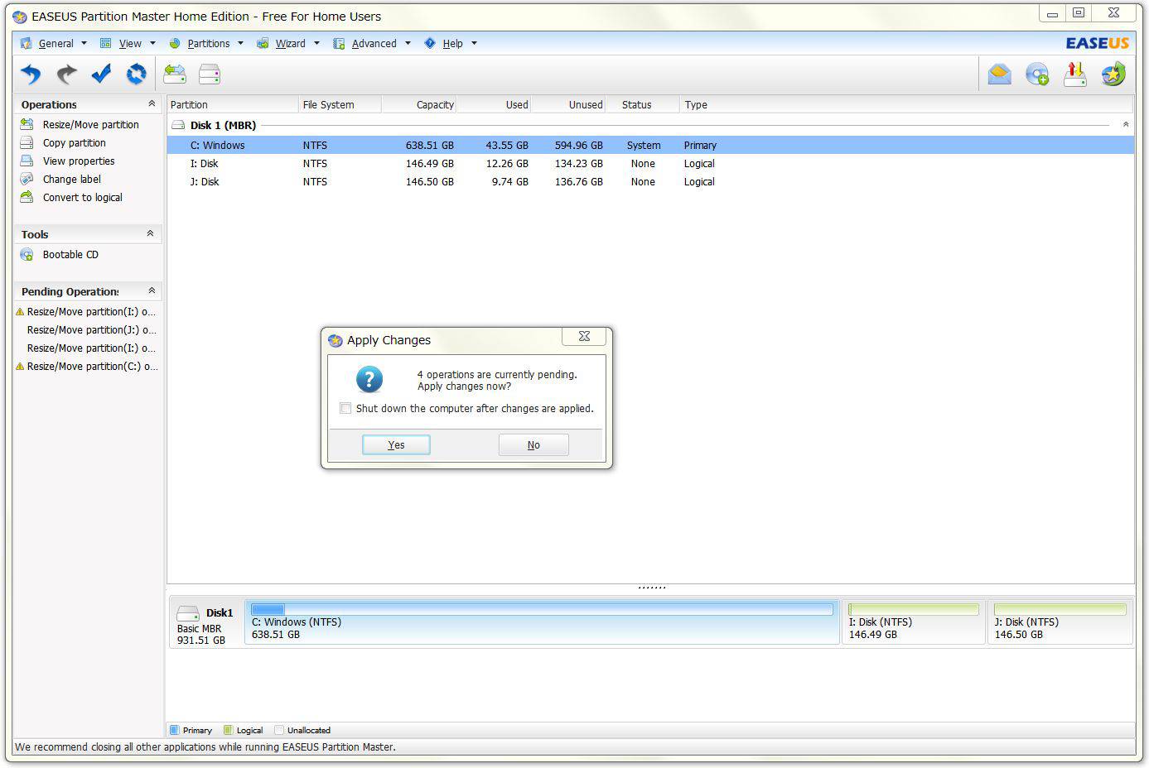
Task: Click the star globe icon at top right
Action: [1113, 74]
